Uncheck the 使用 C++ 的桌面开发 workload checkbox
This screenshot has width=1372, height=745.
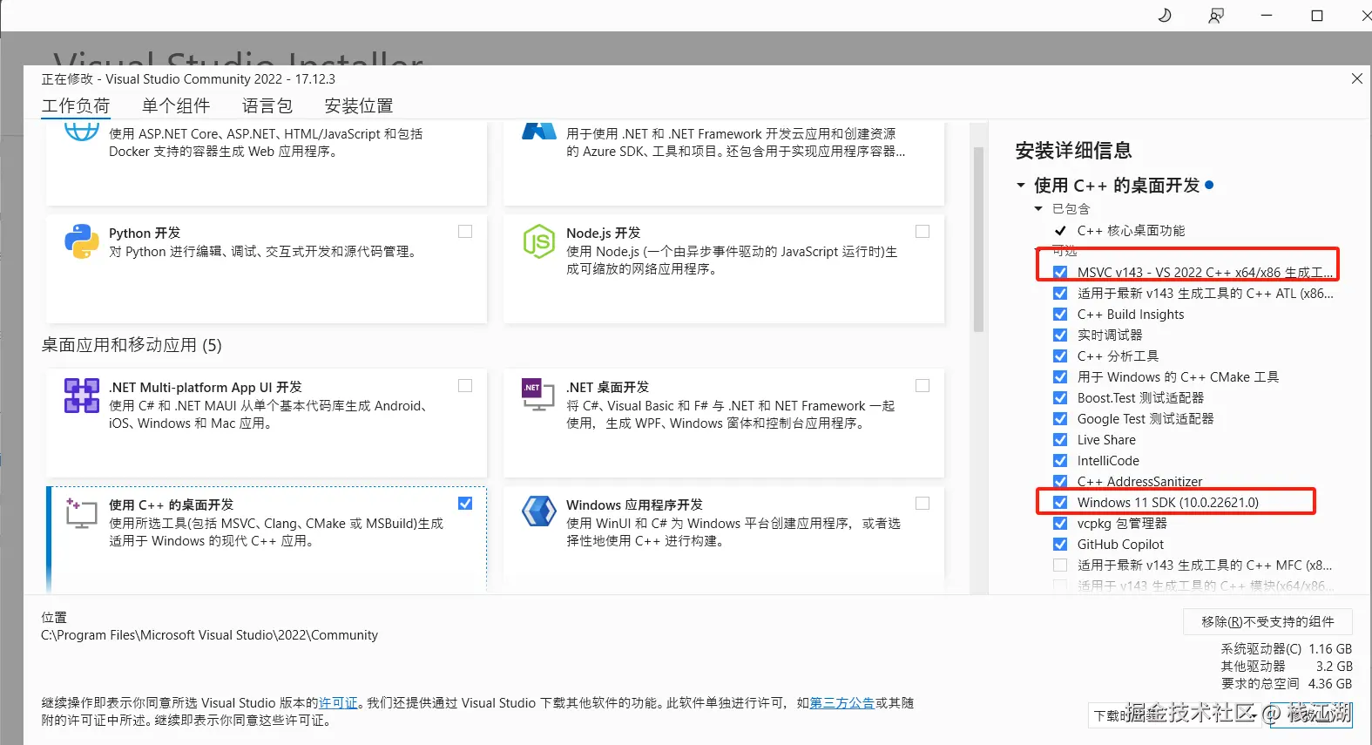click(465, 504)
